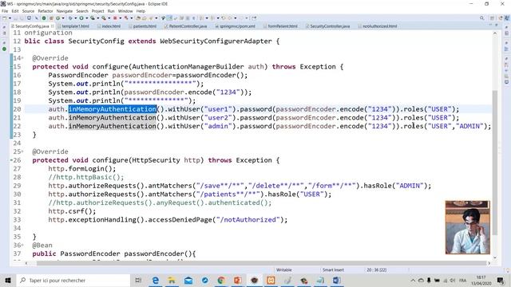The image size is (511, 287).
Task: Open the Windows Start menu
Action: point(8,280)
